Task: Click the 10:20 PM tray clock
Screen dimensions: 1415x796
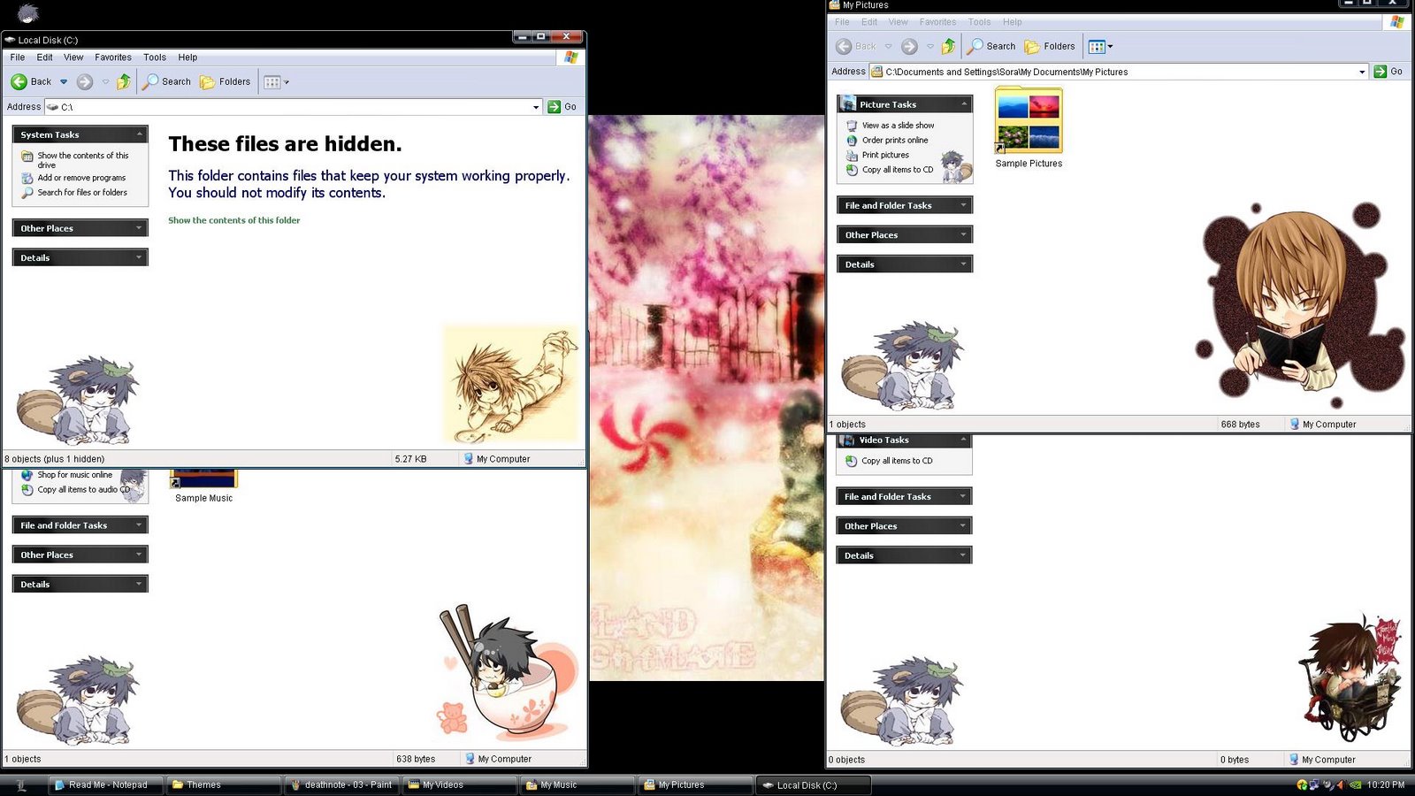Action: click(x=1386, y=785)
